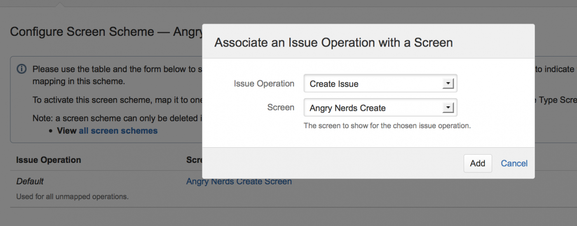Click the screen field help description text

[387, 126]
